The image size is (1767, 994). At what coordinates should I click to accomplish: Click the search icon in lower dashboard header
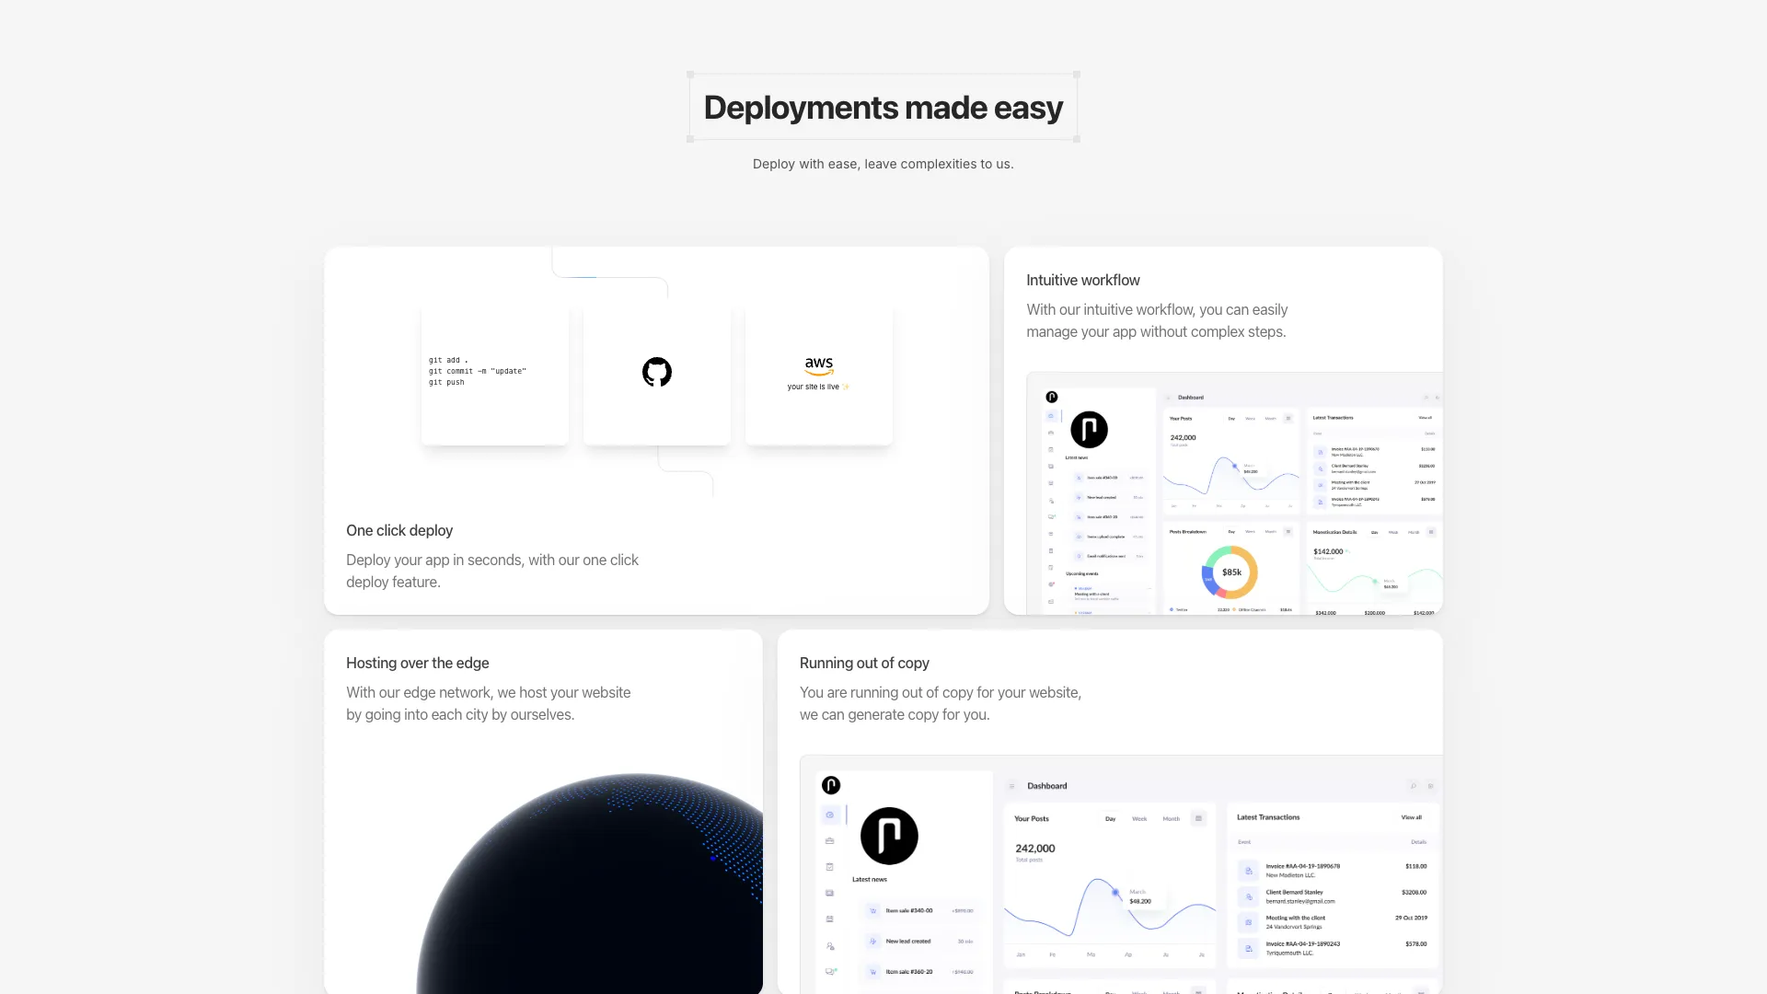pos(1413,786)
